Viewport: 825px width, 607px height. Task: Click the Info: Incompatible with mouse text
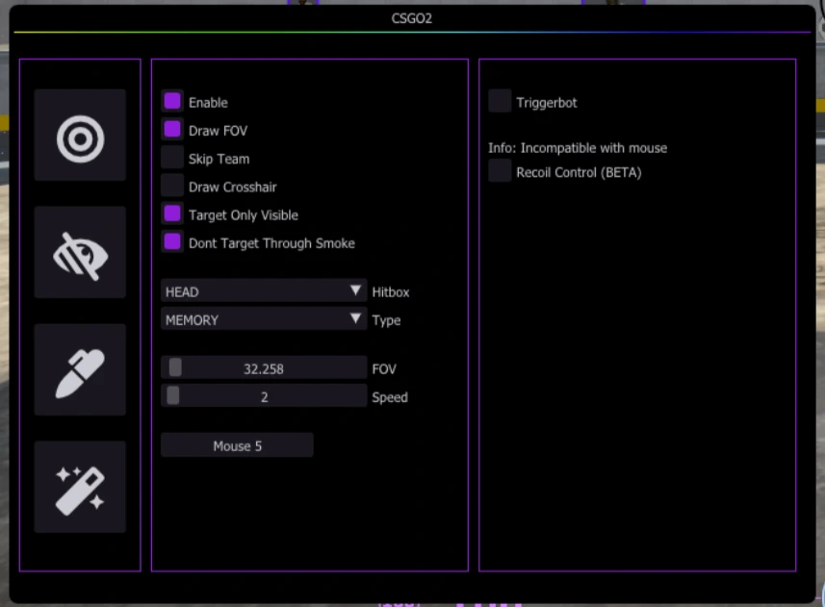point(578,148)
